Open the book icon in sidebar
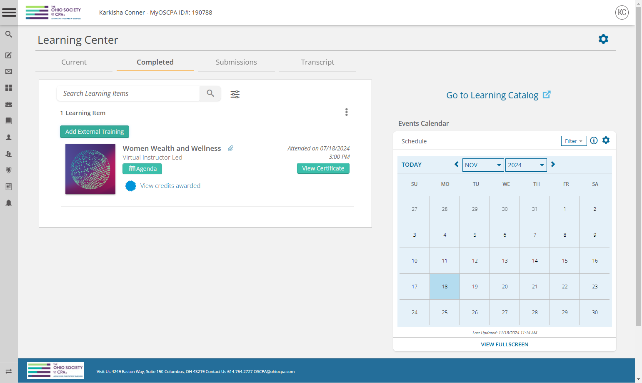The image size is (642, 383). 8,121
